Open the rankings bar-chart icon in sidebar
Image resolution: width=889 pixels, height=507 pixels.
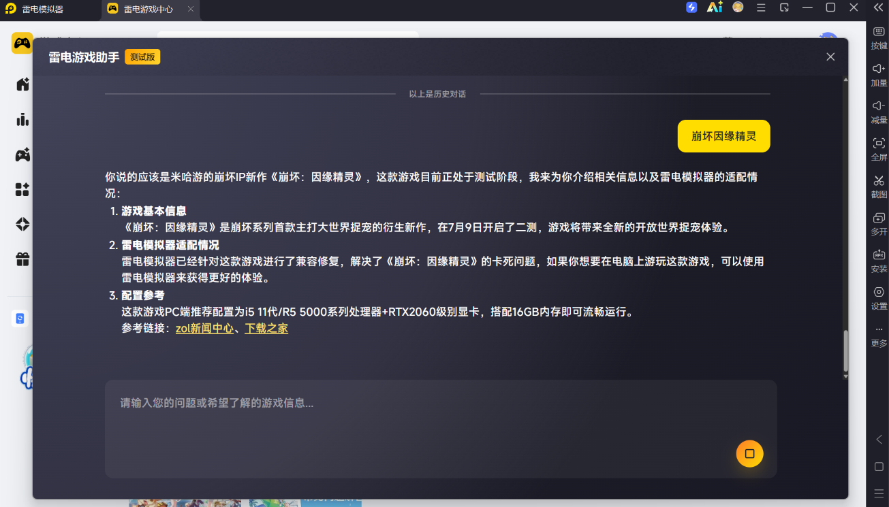[x=22, y=120]
